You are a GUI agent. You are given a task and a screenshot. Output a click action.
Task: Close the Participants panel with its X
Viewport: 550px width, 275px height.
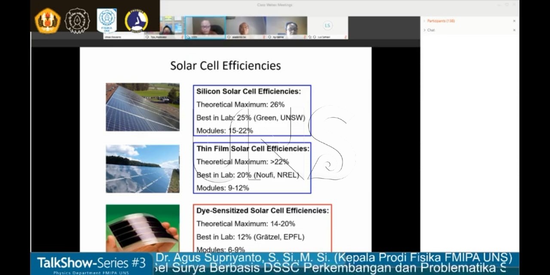click(514, 21)
